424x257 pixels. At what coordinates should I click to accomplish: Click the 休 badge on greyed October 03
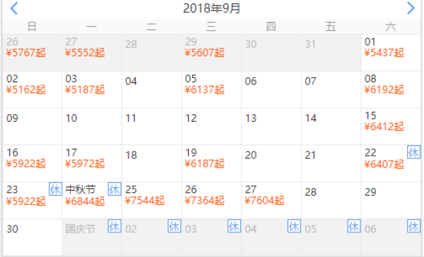coord(234,226)
